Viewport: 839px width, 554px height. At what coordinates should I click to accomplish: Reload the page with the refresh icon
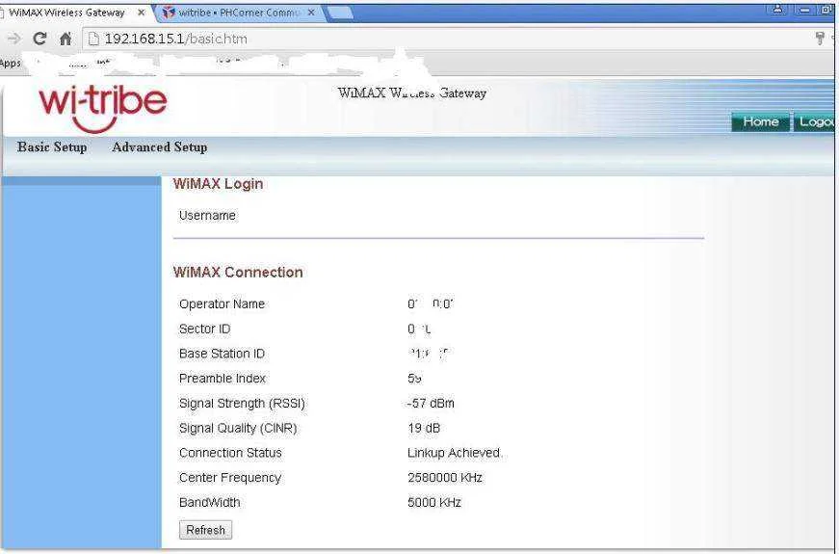click(39, 39)
